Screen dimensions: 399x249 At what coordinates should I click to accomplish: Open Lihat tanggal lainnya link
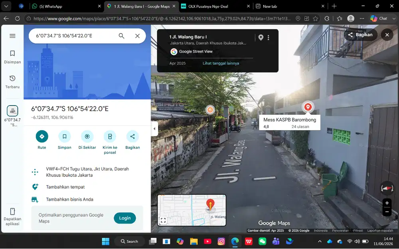221,63
